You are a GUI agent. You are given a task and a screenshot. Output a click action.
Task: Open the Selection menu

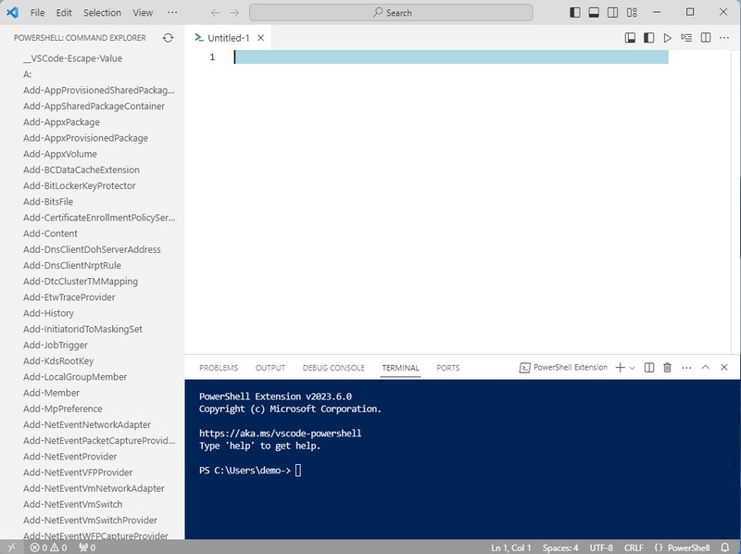click(x=102, y=13)
